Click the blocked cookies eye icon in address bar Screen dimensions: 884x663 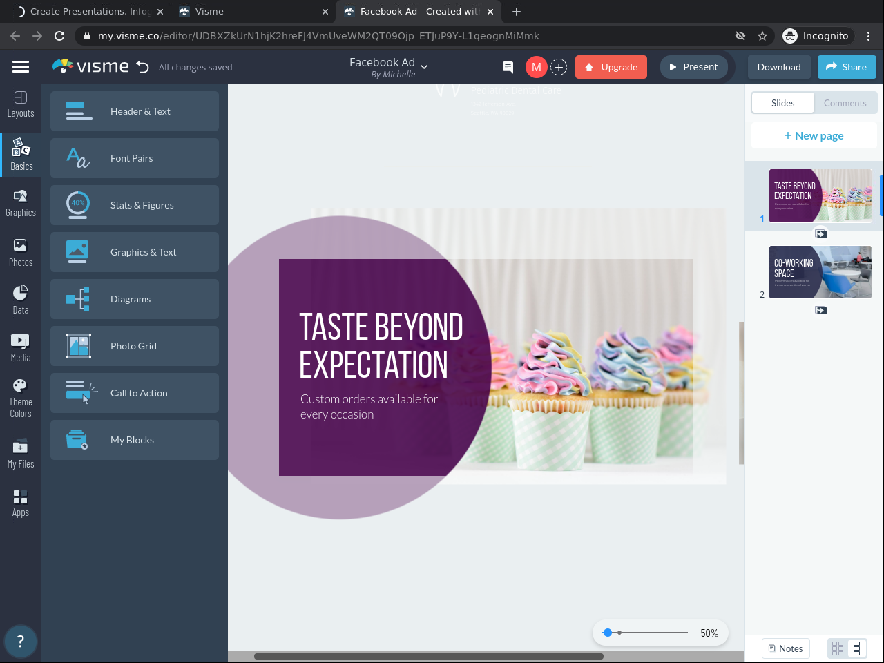point(740,36)
